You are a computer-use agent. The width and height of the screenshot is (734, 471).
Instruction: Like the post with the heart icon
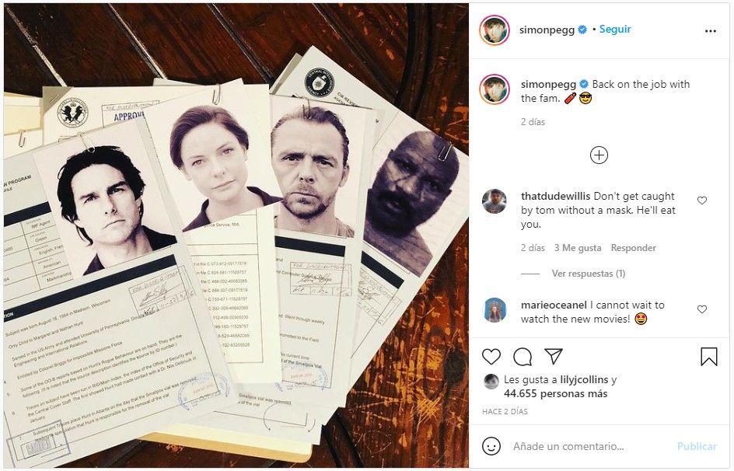(x=491, y=357)
